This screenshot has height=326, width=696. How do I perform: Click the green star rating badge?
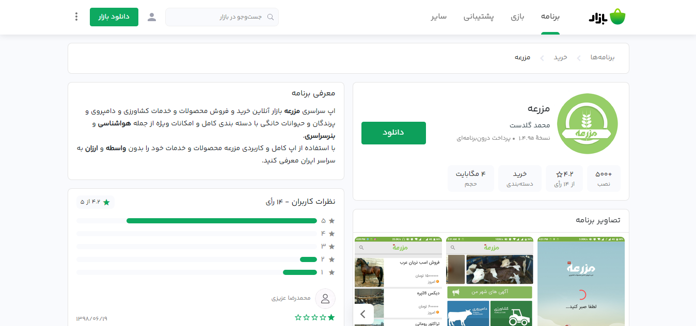(x=96, y=202)
